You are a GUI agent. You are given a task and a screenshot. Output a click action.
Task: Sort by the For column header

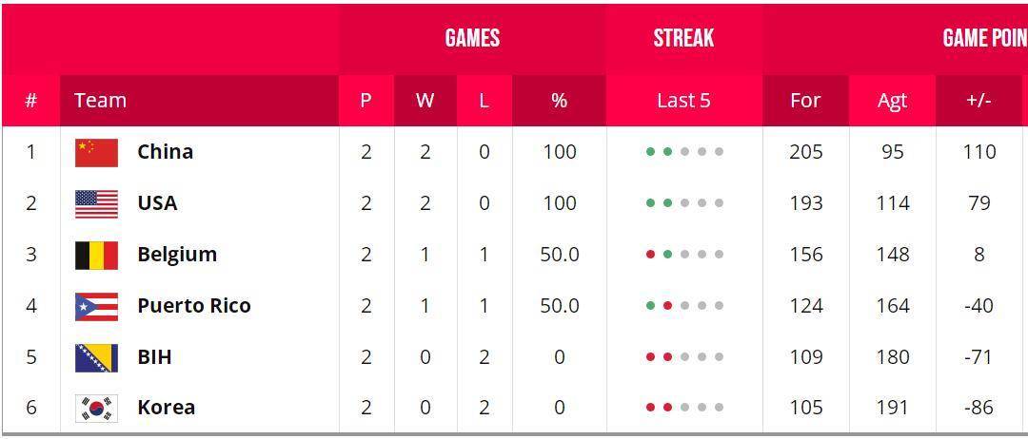806,101
